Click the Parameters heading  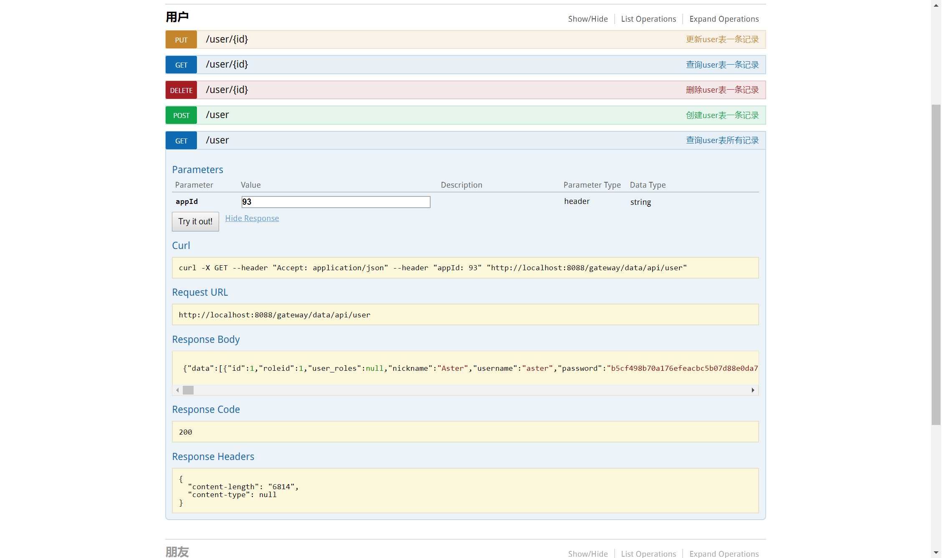click(x=197, y=170)
